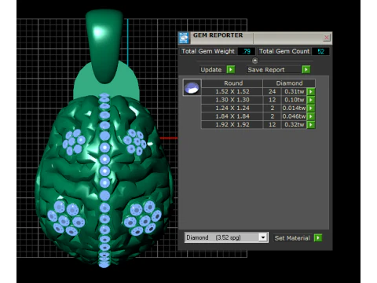This screenshot has height=283, width=377.
Task: Click the Update label
Action: [x=211, y=70]
